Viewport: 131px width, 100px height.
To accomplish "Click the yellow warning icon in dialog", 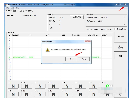I will point(47,50).
